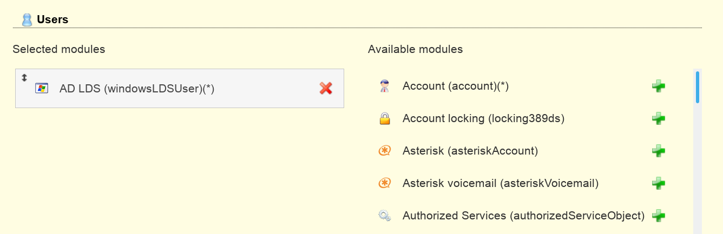
Task: Click the orange Asterisk icon
Action: tap(384, 151)
